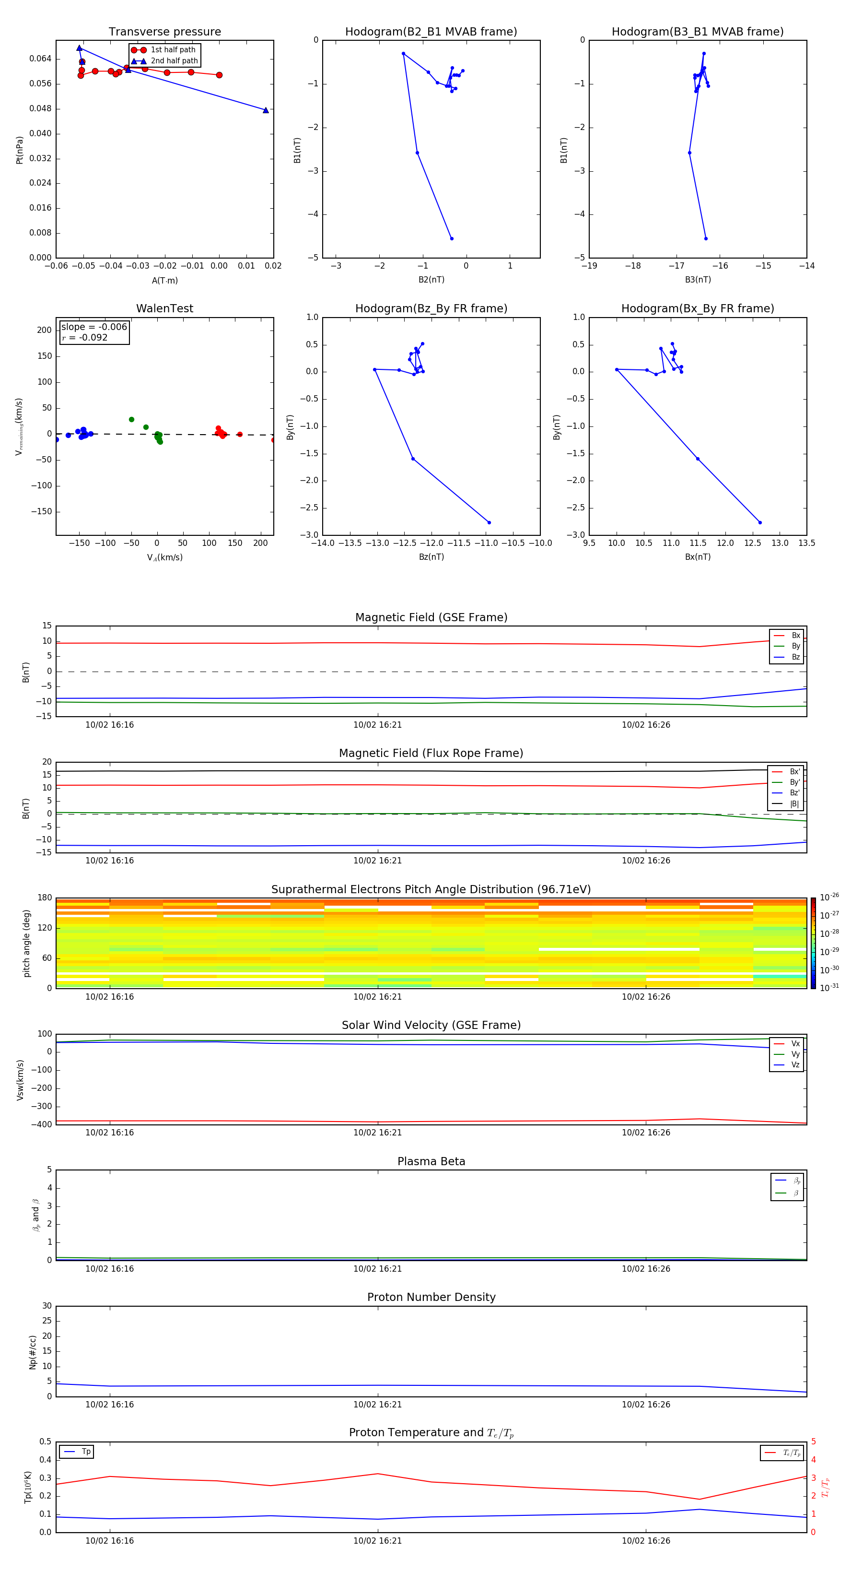Image resolution: width=863 pixels, height=1583 pixels.
Task: Click the "Bz(nT)" x-axis label
Action: point(431,557)
